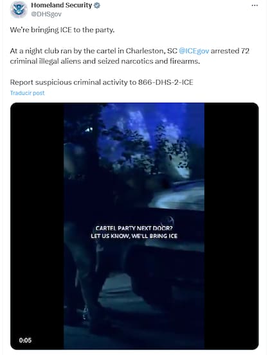The image size is (270, 355).
Task: Click the blue verified badge icon
Action: click(x=97, y=5)
